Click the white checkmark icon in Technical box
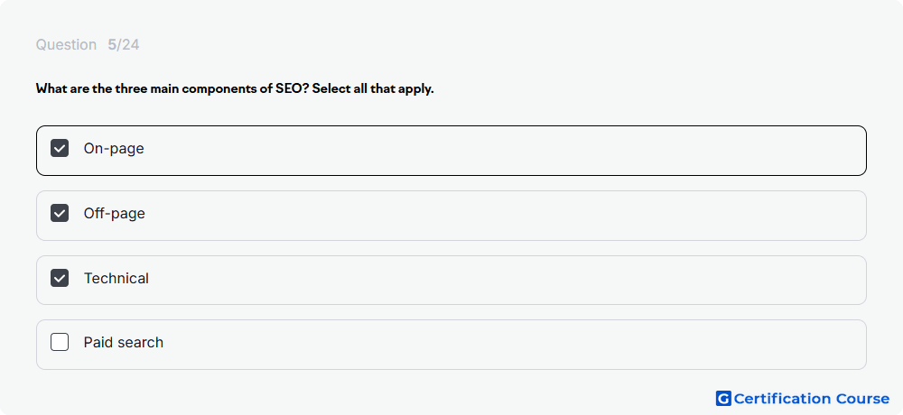The image size is (903, 415). (60, 279)
